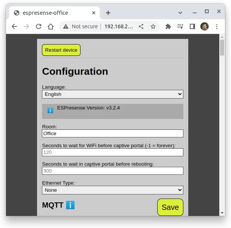The image size is (231, 228).
Task: Toggle the browser side panel icon
Action: pyautogui.click(x=192, y=27)
